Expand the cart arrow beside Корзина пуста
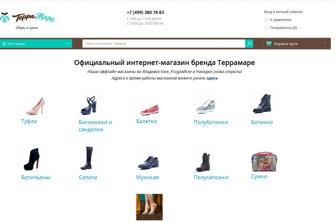Screen dimensions: 335x223 coord(325,44)
